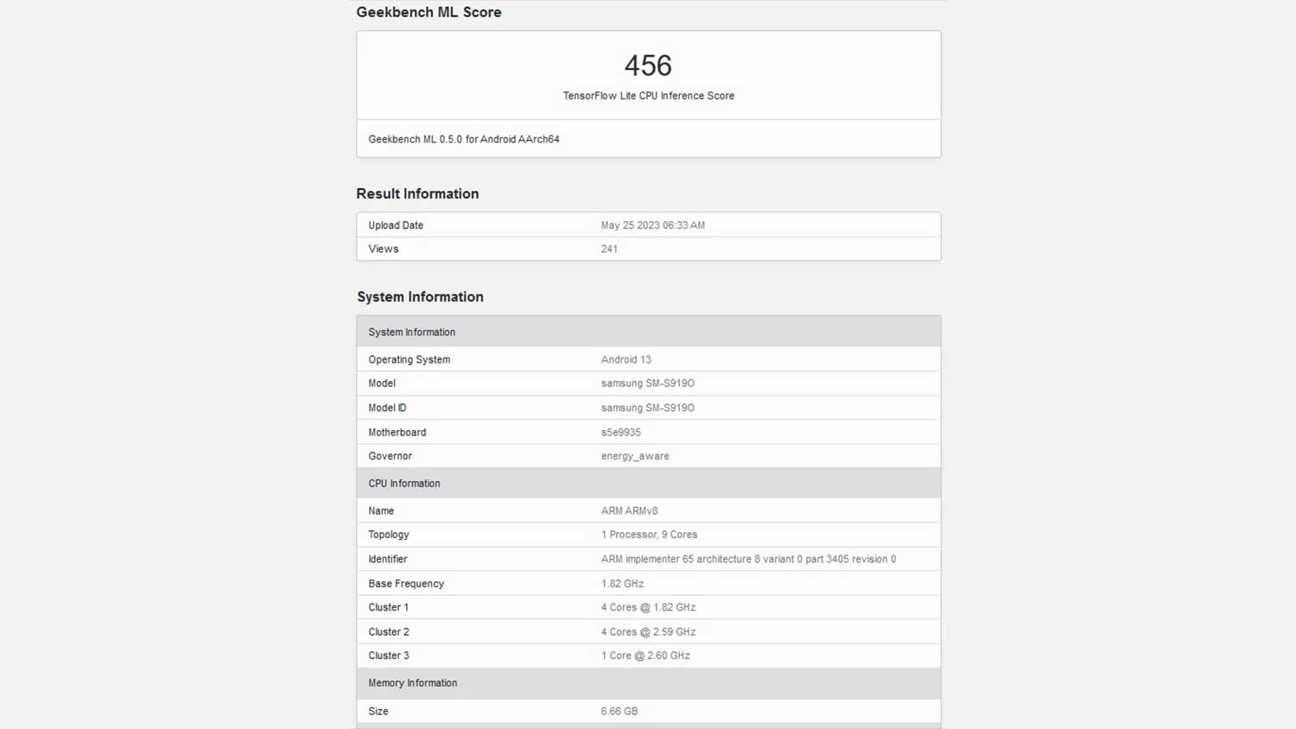Select the motherboard value s5e9935

click(620, 432)
